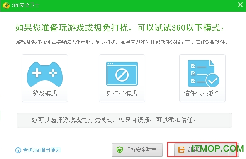The width and height of the screenshot is (246, 159).
Task: Click the info icon beside 告诉360退出原因
Action: (x=18, y=150)
